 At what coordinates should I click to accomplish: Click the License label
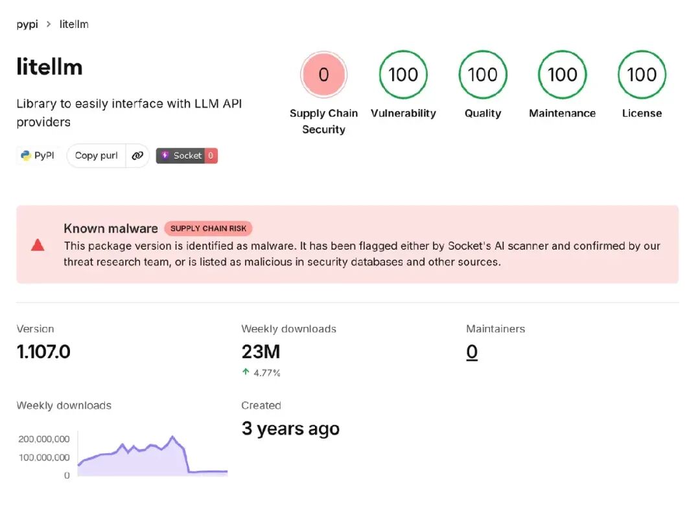[642, 113]
